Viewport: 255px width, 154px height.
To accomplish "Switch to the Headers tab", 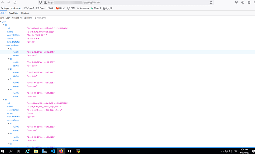I will tap(25, 13).
